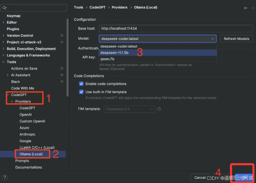This screenshot has height=183, width=256.
Task: Uncheck Use built-in FIM template
Action: [81, 92]
